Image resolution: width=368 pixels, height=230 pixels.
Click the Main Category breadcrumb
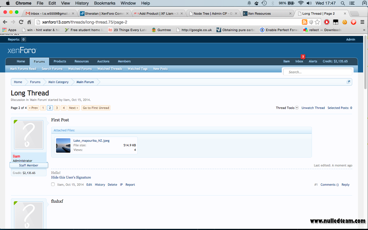tap(58, 82)
